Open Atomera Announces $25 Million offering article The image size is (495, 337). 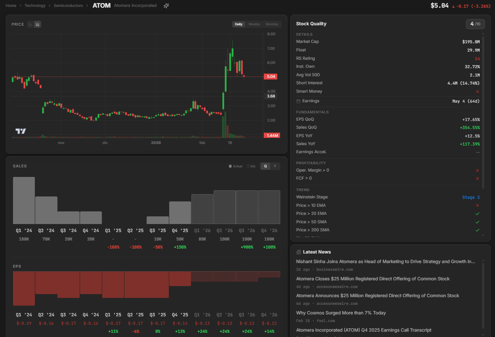pyautogui.click(x=377, y=296)
